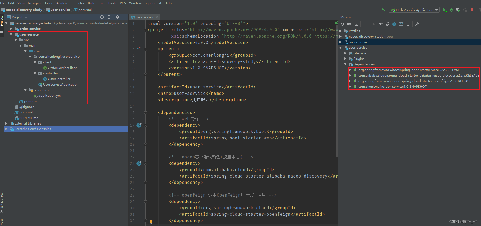Screen dimensions: 481x226
Task: Collapse the src folder in Project tree
Action: pyautogui.click(x=16, y=40)
